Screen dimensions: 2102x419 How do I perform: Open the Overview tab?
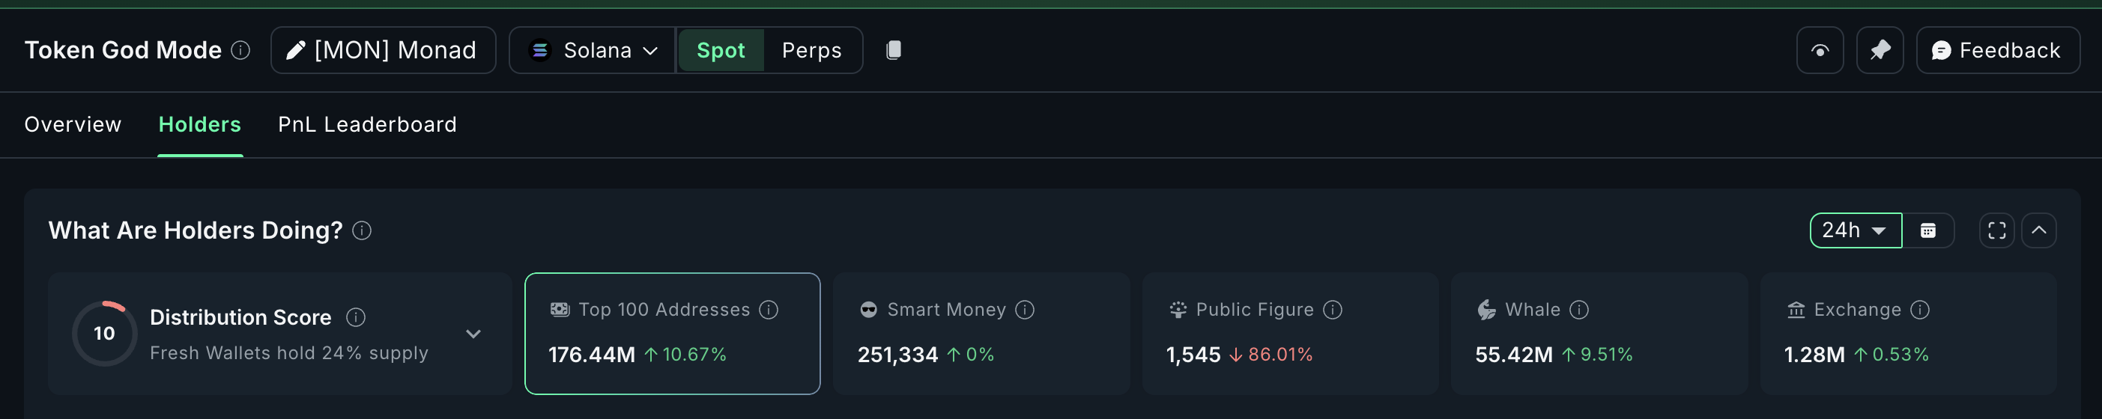73,125
